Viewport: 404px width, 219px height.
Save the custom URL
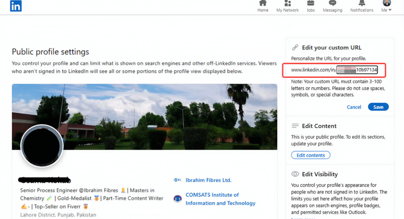pyautogui.click(x=378, y=107)
